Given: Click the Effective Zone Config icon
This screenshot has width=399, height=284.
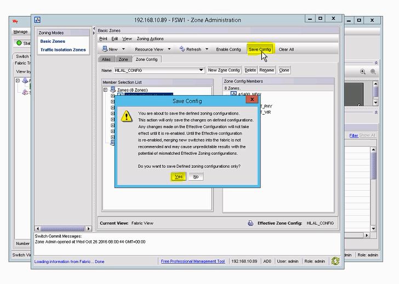Looking at the screenshot, I should 250,223.
